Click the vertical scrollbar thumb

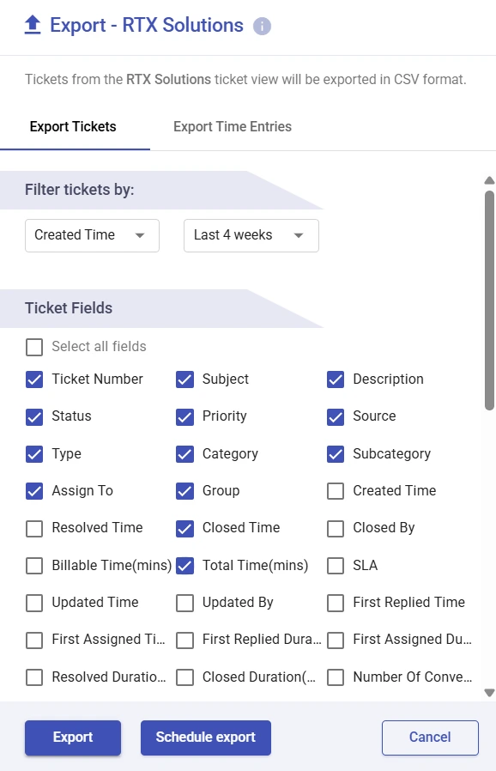tap(489, 301)
